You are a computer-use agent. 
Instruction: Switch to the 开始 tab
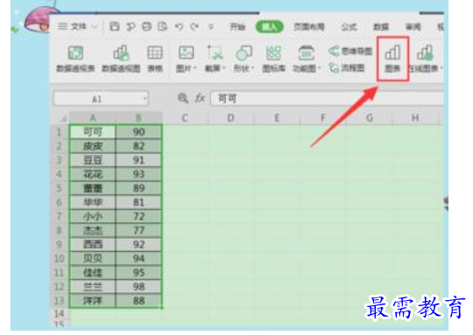coord(237,27)
